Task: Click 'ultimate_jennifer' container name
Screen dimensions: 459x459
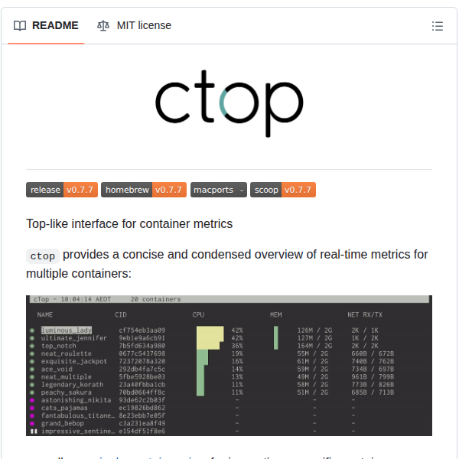Action: click(73, 338)
